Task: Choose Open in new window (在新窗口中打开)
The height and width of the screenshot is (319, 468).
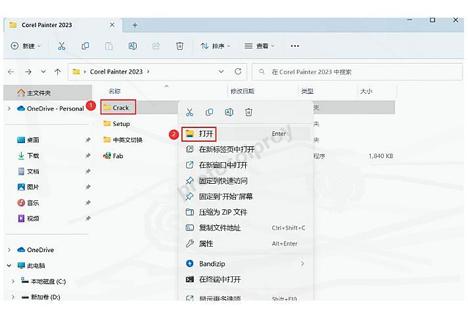Action: 246,165
